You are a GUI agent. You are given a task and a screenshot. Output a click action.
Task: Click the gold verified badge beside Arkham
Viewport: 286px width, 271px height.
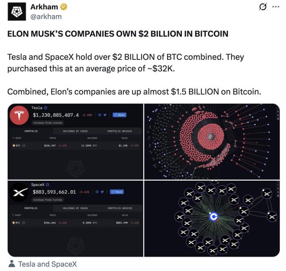(x=63, y=7)
